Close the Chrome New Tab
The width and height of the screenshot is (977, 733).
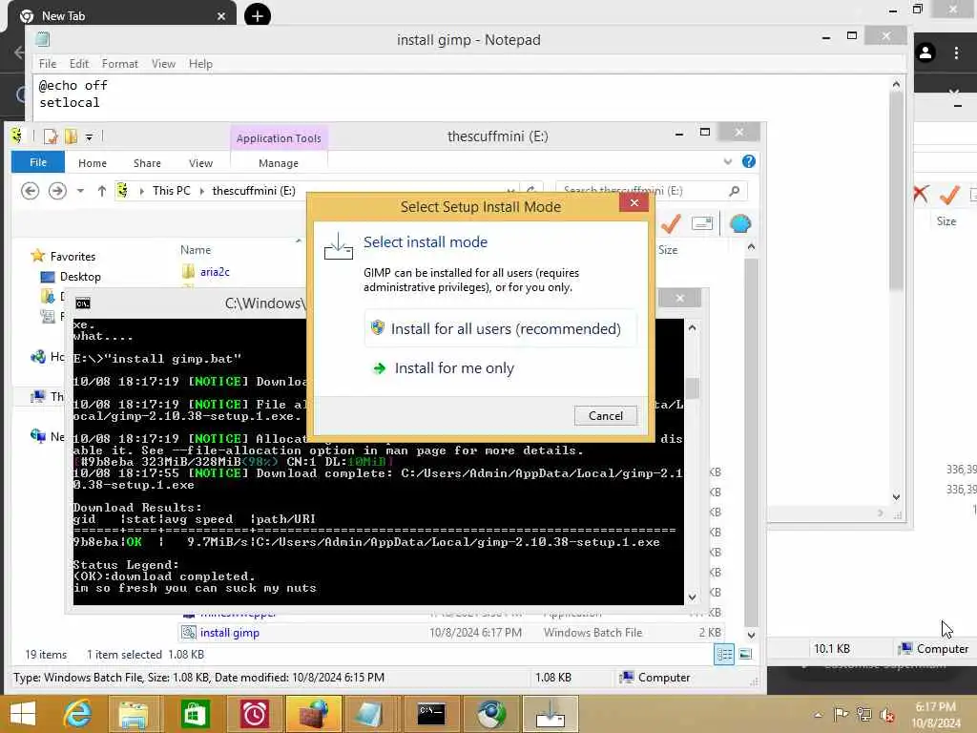click(x=221, y=16)
